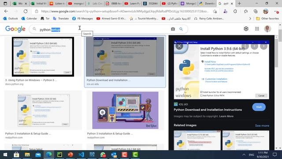This screenshot has height=159, width=282.
Task: Open the browser profile avatar
Action: [x=266, y=11]
